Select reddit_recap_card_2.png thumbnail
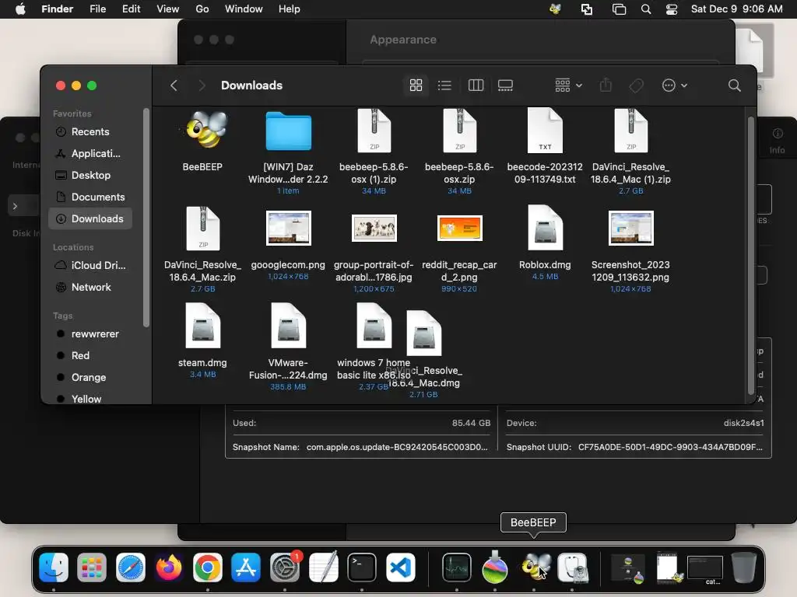This screenshot has height=597, width=797. pos(459,228)
